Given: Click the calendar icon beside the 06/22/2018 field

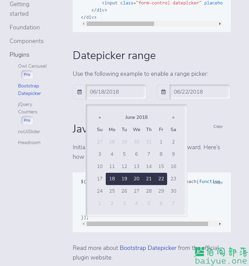Looking at the screenshot, I should [x=163, y=92].
